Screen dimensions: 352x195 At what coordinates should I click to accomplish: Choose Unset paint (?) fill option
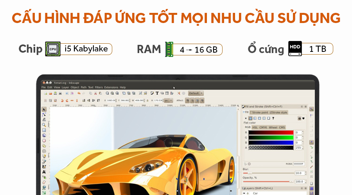click(x=273, y=118)
